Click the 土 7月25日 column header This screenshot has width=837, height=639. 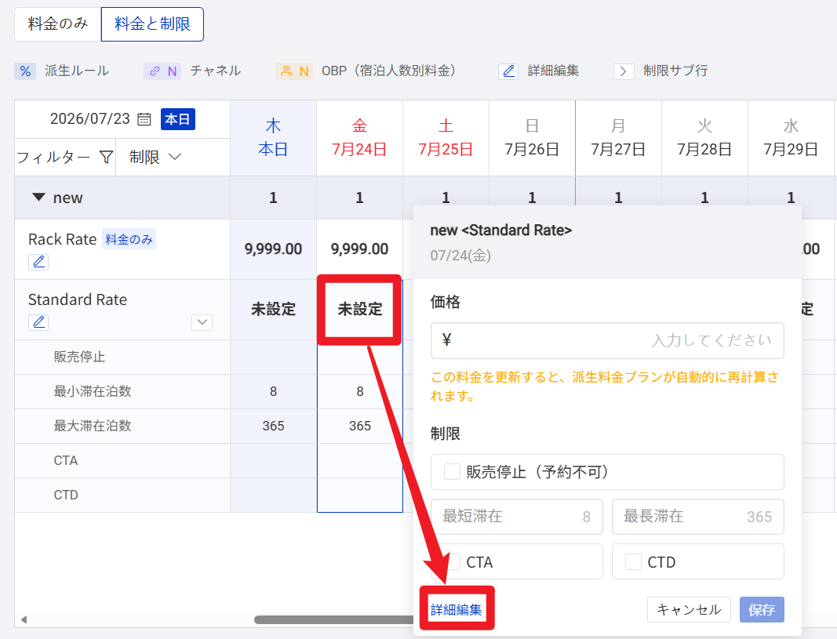(446, 138)
